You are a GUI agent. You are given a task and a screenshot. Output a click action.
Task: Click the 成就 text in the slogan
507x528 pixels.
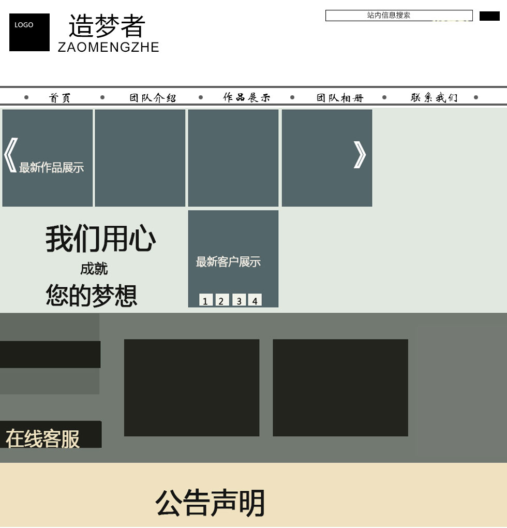click(x=94, y=269)
